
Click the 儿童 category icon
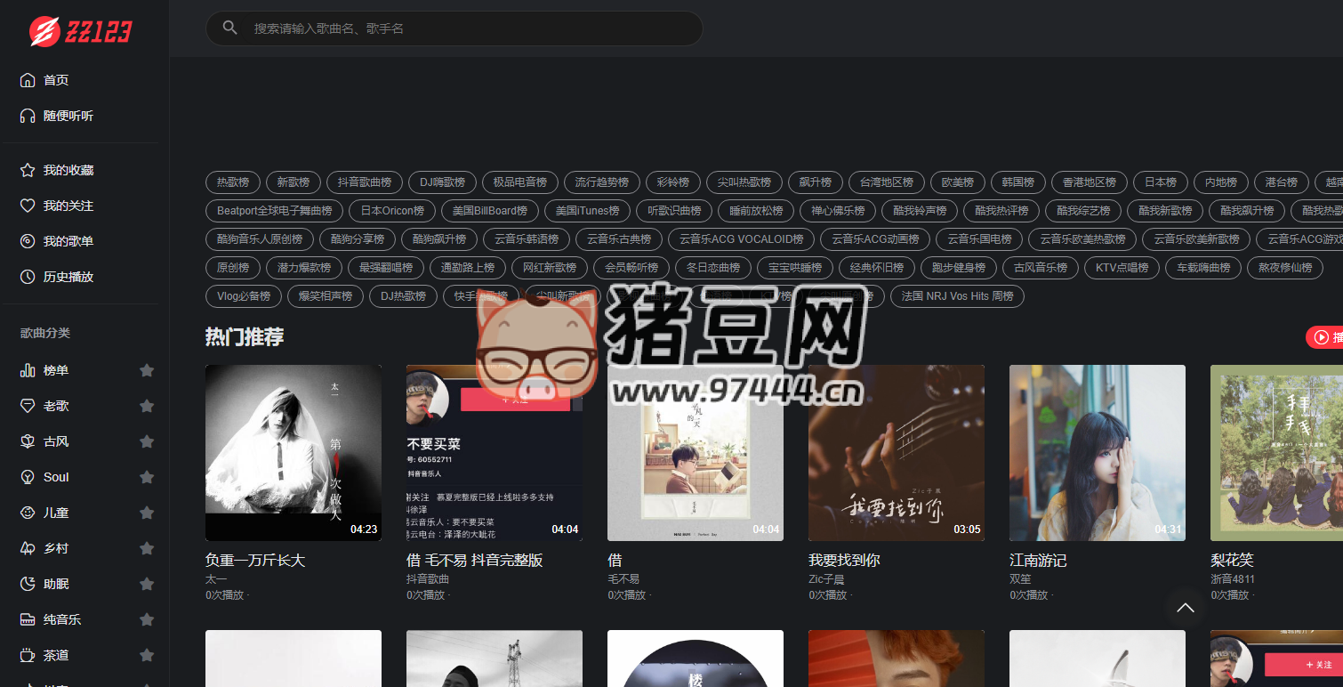(28, 513)
